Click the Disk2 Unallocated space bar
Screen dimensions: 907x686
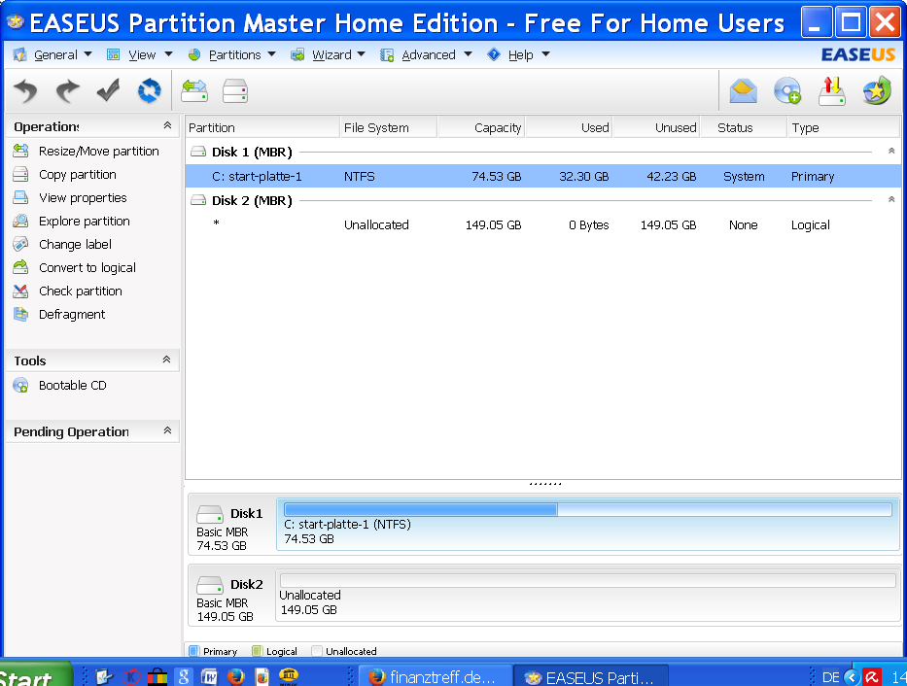588,580
